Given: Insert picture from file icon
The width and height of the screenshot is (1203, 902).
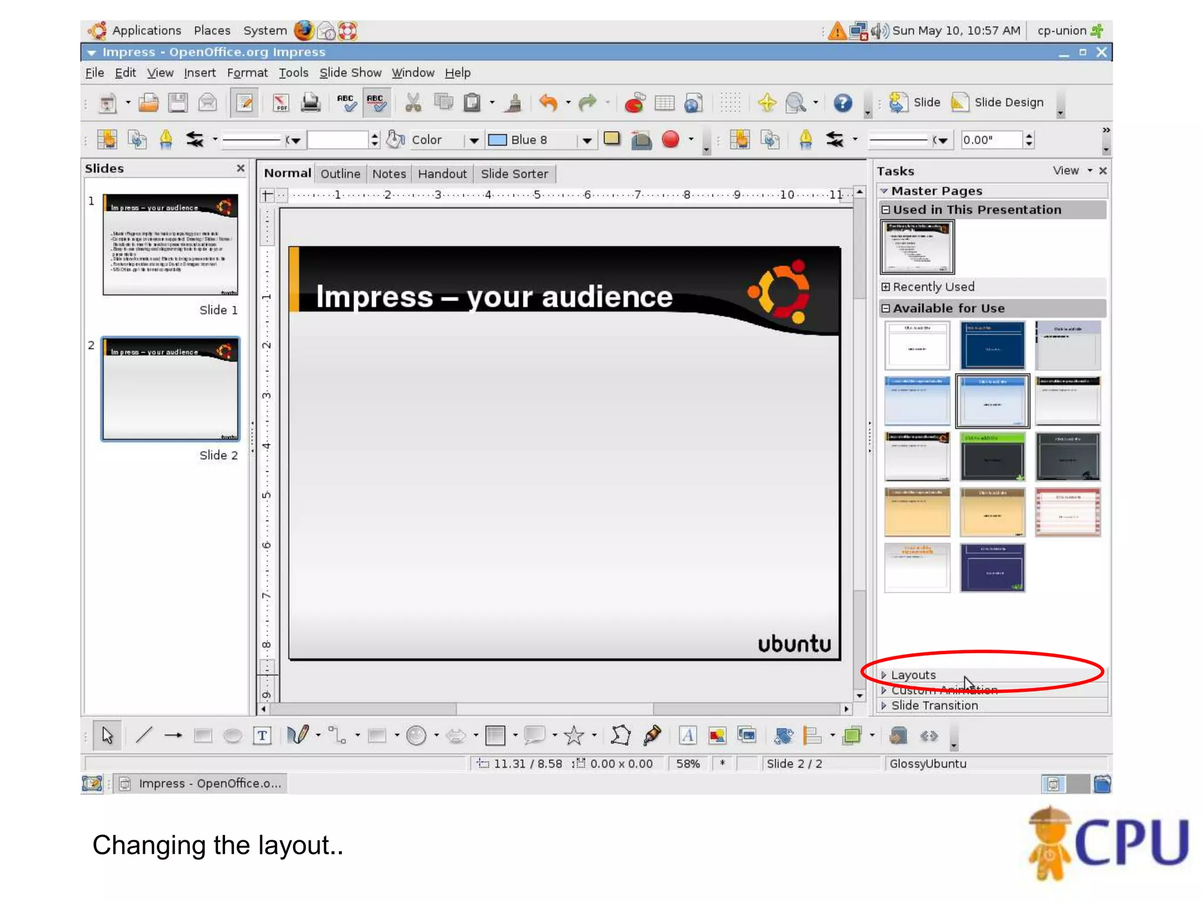Looking at the screenshot, I should (x=717, y=735).
